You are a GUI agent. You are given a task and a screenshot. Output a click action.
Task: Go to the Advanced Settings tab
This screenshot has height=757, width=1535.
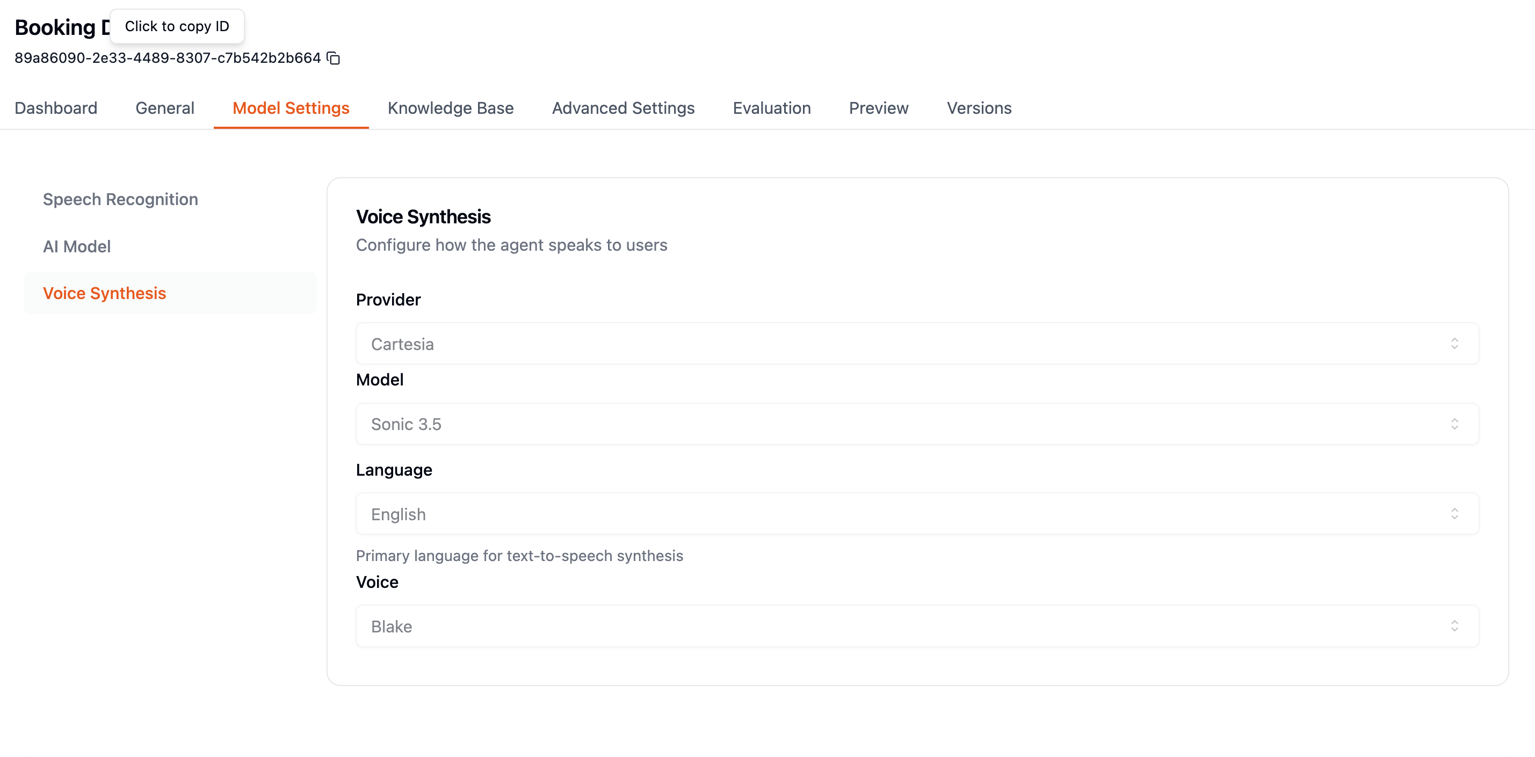(x=624, y=108)
